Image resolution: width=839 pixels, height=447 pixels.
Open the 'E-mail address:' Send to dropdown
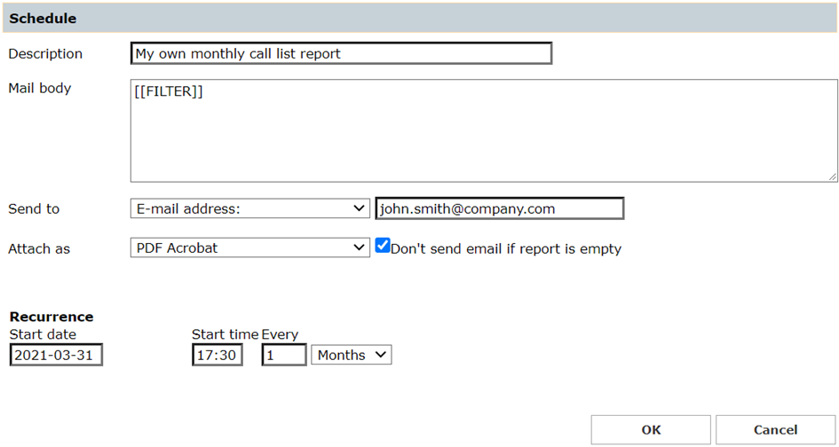click(x=249, y=208)
